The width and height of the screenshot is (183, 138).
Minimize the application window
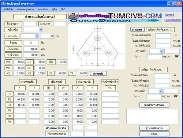[169, 4]
